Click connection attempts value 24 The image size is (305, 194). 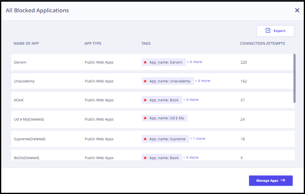coord(243,119)
